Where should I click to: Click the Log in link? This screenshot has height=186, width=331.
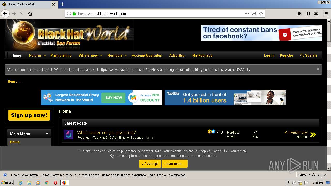(x=269, y=55)
